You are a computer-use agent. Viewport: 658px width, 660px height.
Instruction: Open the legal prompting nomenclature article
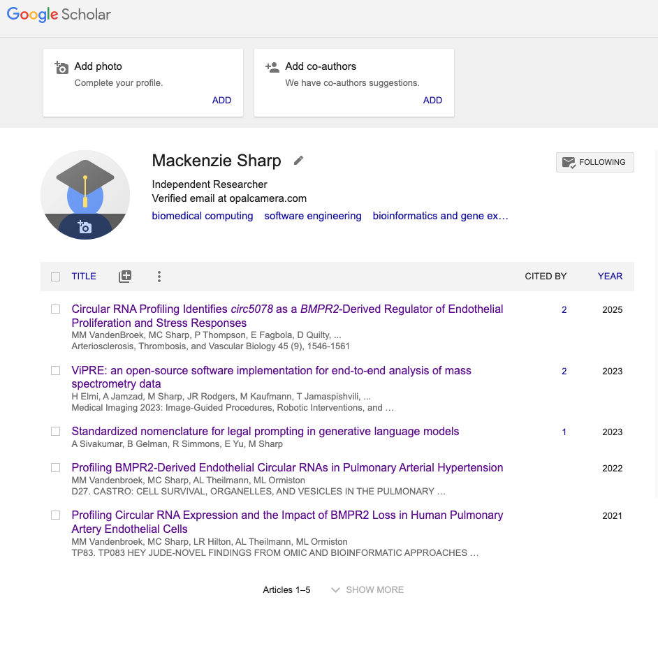[265, 430]
